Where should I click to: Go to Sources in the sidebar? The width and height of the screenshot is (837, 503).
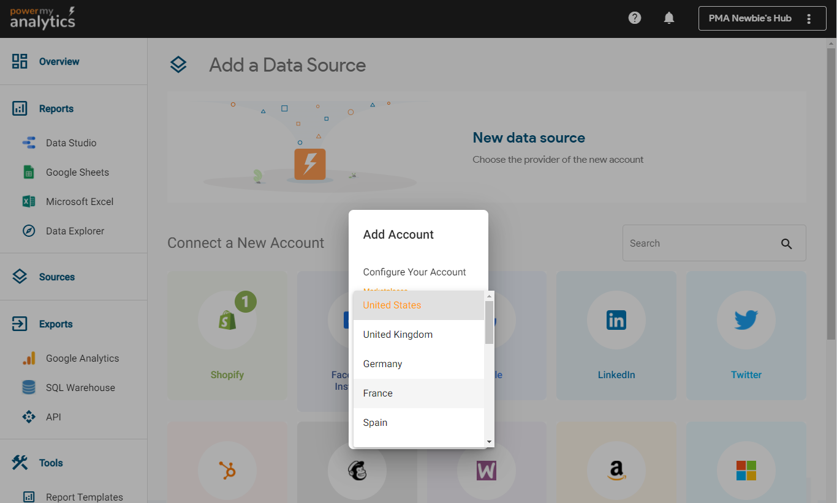click(x=56, y=277)
